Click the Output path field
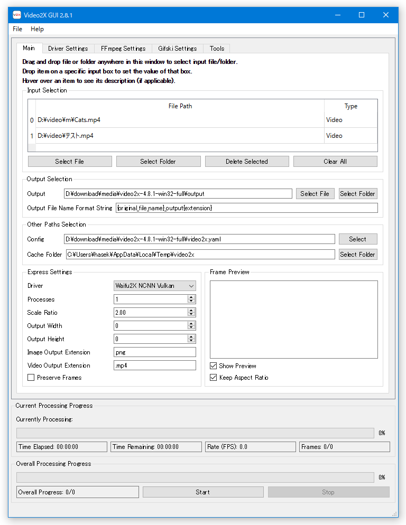Screen dimensions: 406x525 coord(178,194)
